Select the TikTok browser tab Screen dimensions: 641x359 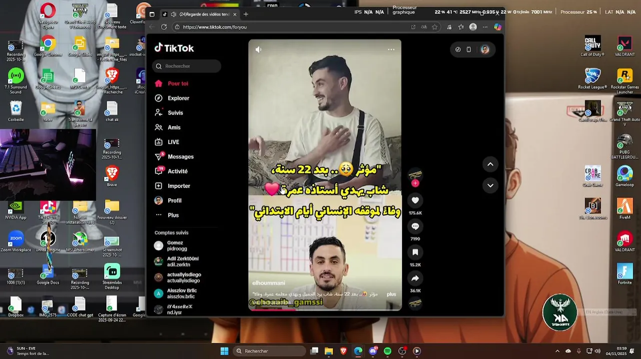pyautogui.click(x=200, y=14)
